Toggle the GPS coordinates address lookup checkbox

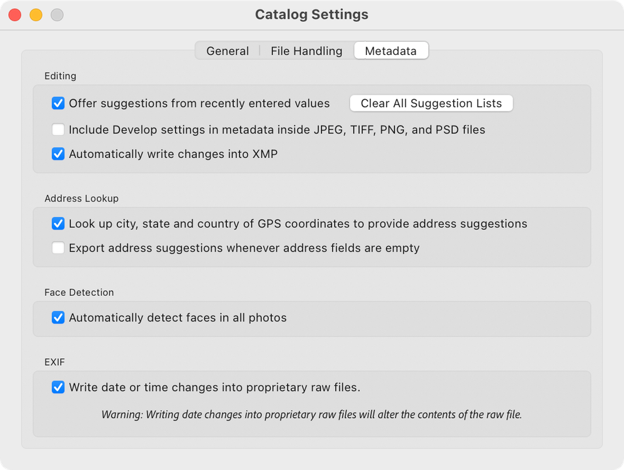tap(58, 223)
